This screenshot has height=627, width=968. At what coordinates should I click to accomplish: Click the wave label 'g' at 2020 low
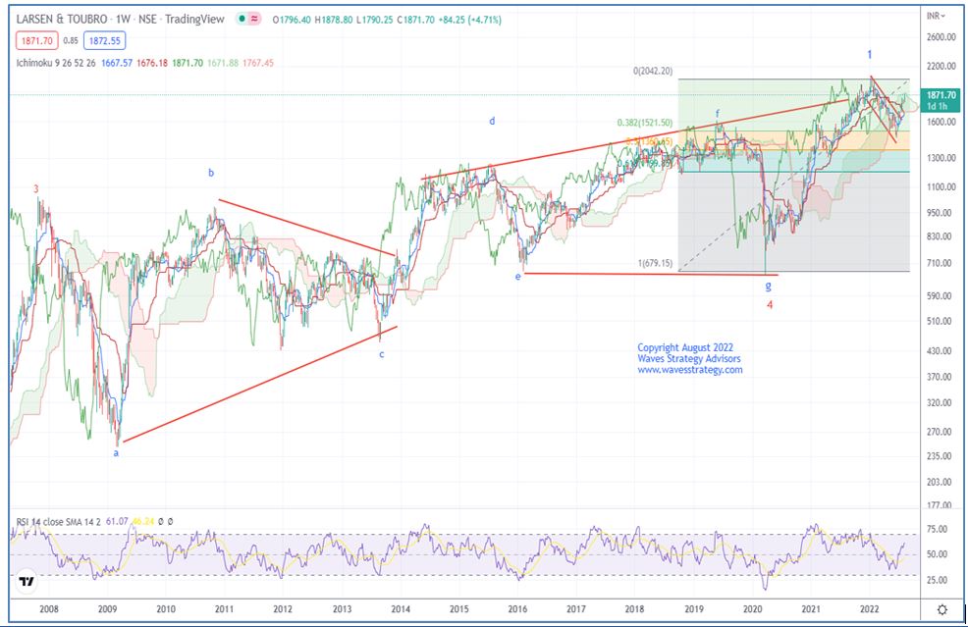click(x=768, y=286)
